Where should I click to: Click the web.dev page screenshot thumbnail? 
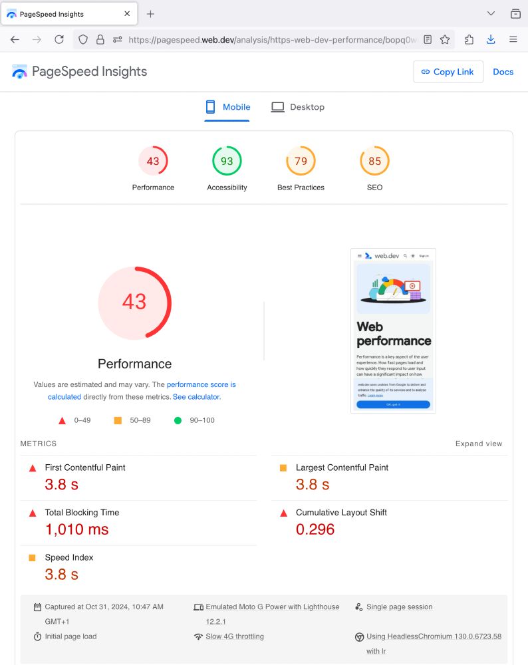[393, 331]
